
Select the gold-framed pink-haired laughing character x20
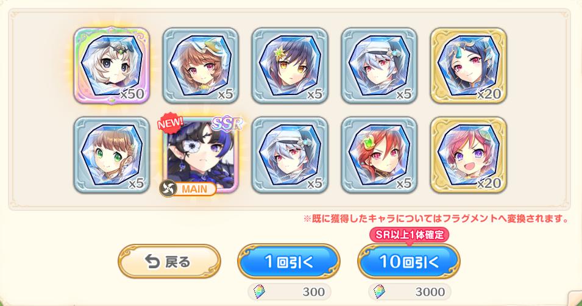(469, 154)
